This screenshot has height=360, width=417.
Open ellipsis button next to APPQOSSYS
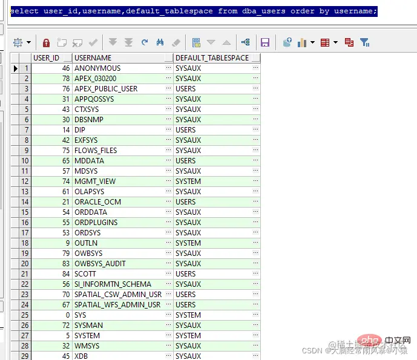coord(168,99)
